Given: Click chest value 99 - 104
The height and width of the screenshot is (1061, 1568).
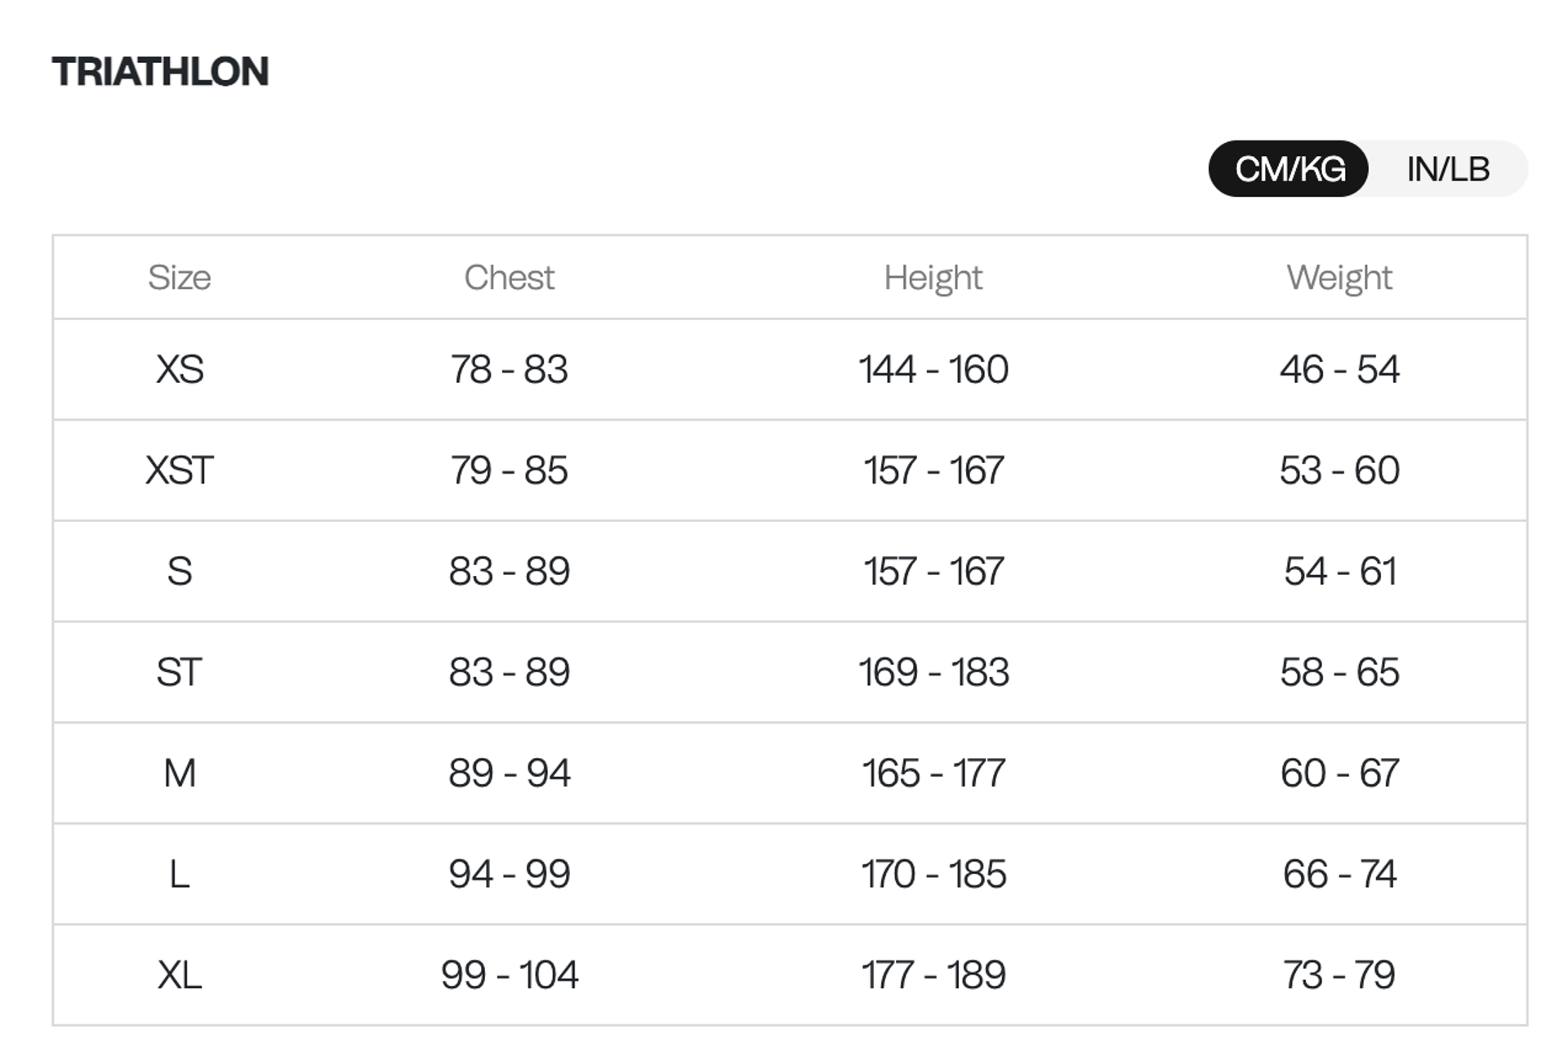Looking at the screenshot, I should (509, 974).
